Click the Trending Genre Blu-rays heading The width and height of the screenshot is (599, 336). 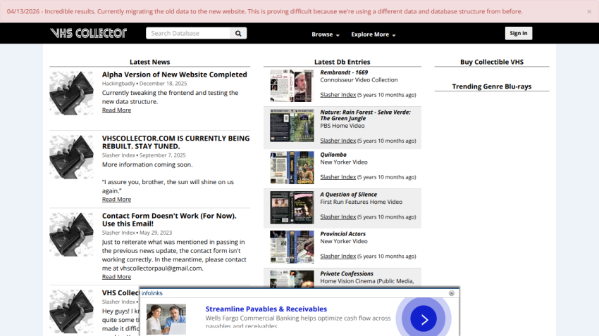click(x=492, y=86)
